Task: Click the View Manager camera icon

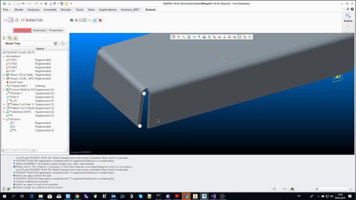Action: tap(204, 37)
